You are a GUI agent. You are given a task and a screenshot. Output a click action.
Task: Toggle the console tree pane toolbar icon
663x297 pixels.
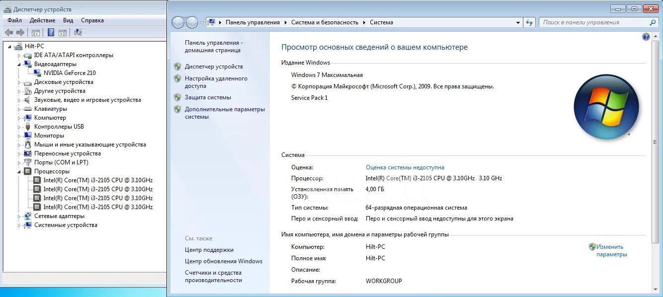point(35,33)
